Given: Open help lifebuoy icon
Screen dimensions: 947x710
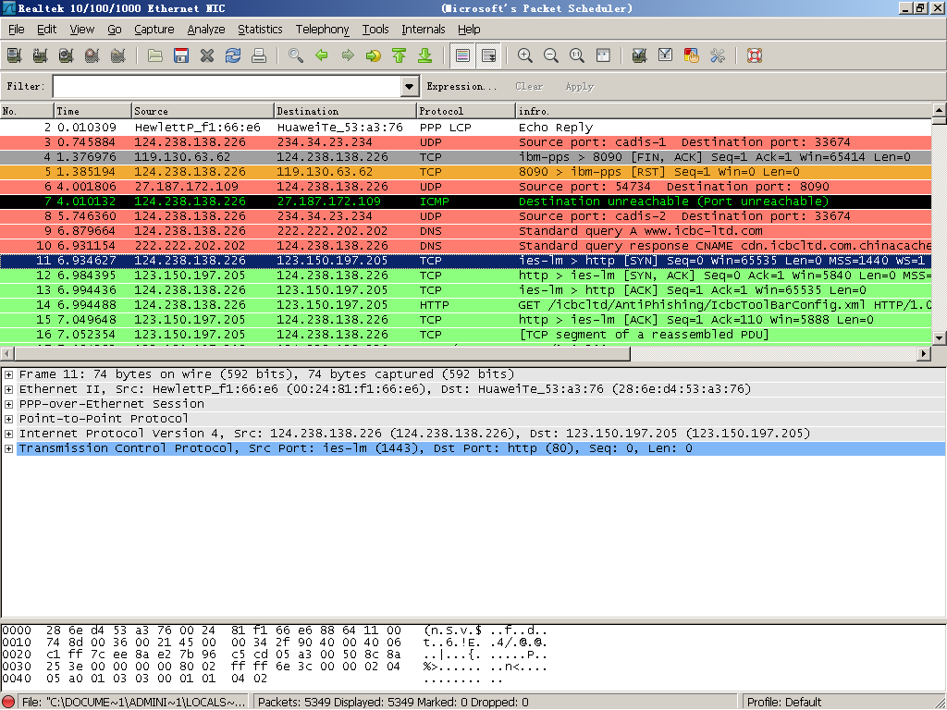Looking at the screenshot, I should (755, 55).
